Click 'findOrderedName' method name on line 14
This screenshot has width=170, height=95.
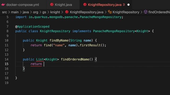[75, 59]
